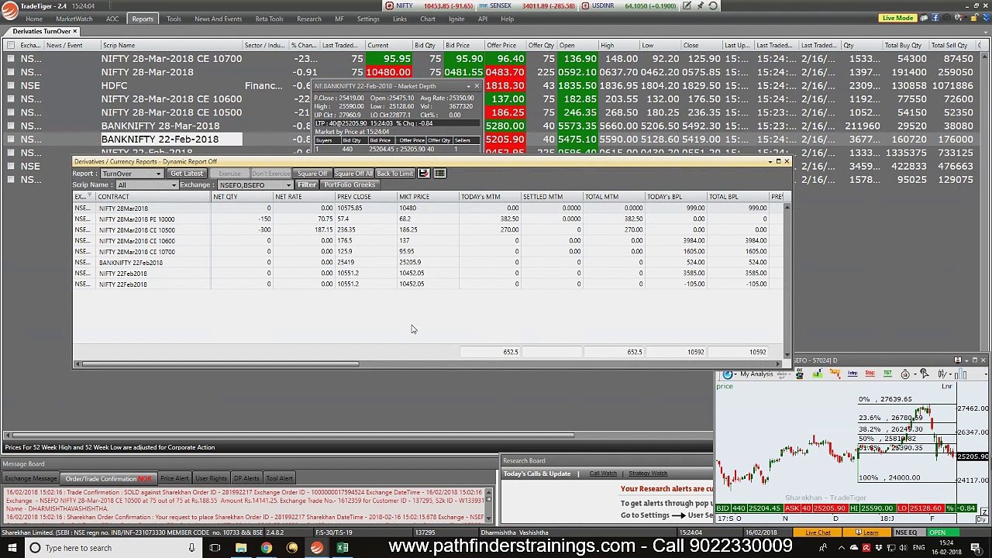Open Task View on the taskbar
Screen dimensions: 992x558
pos(215,548)
